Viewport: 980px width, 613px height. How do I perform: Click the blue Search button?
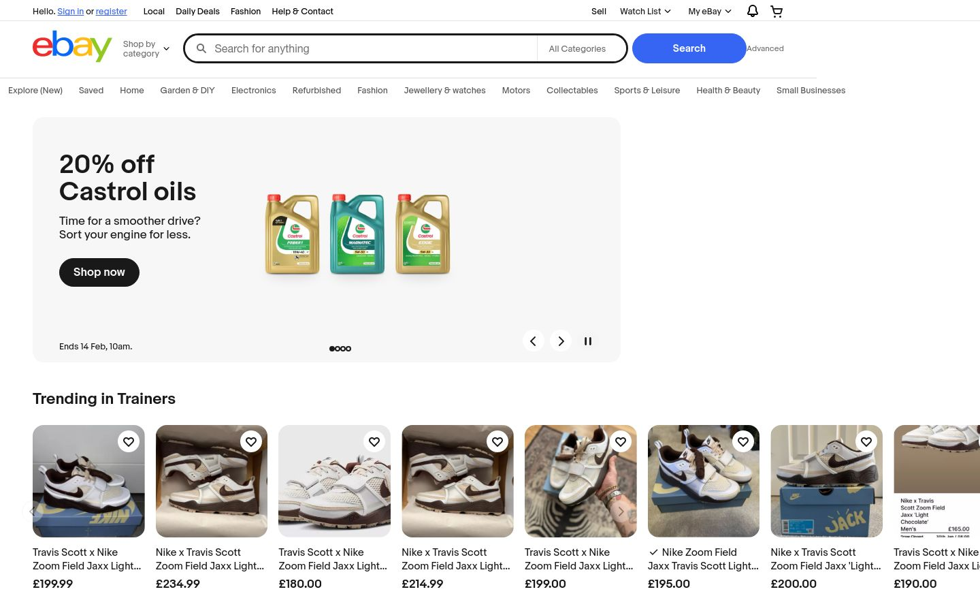(689, 48)
